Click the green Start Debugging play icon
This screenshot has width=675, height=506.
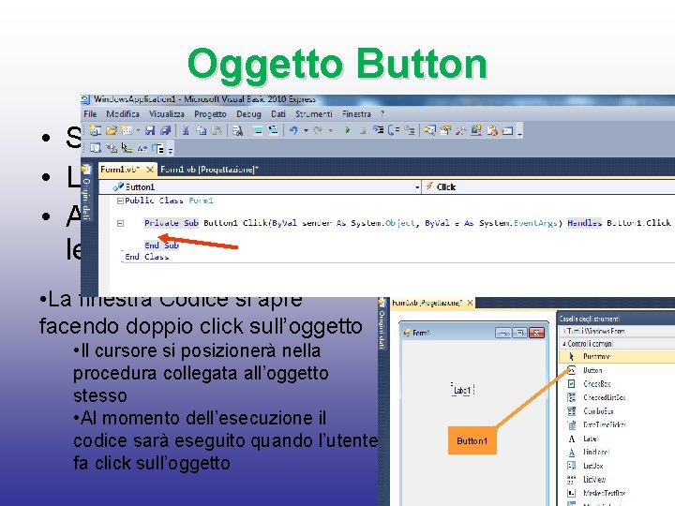tap(348, 130)
